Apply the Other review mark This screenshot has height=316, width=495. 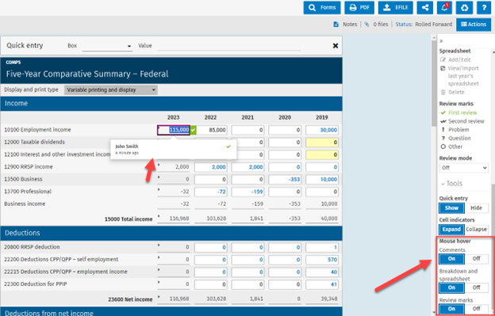tap(451, 147)
